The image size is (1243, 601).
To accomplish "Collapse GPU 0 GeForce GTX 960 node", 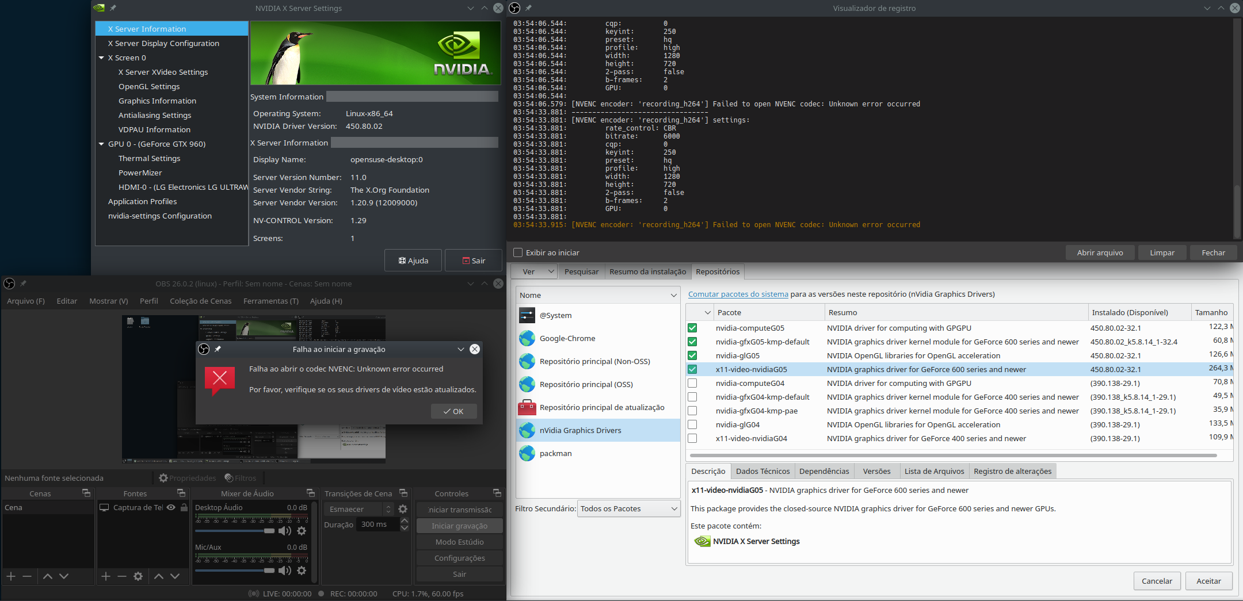I will (x=101, y=144).
